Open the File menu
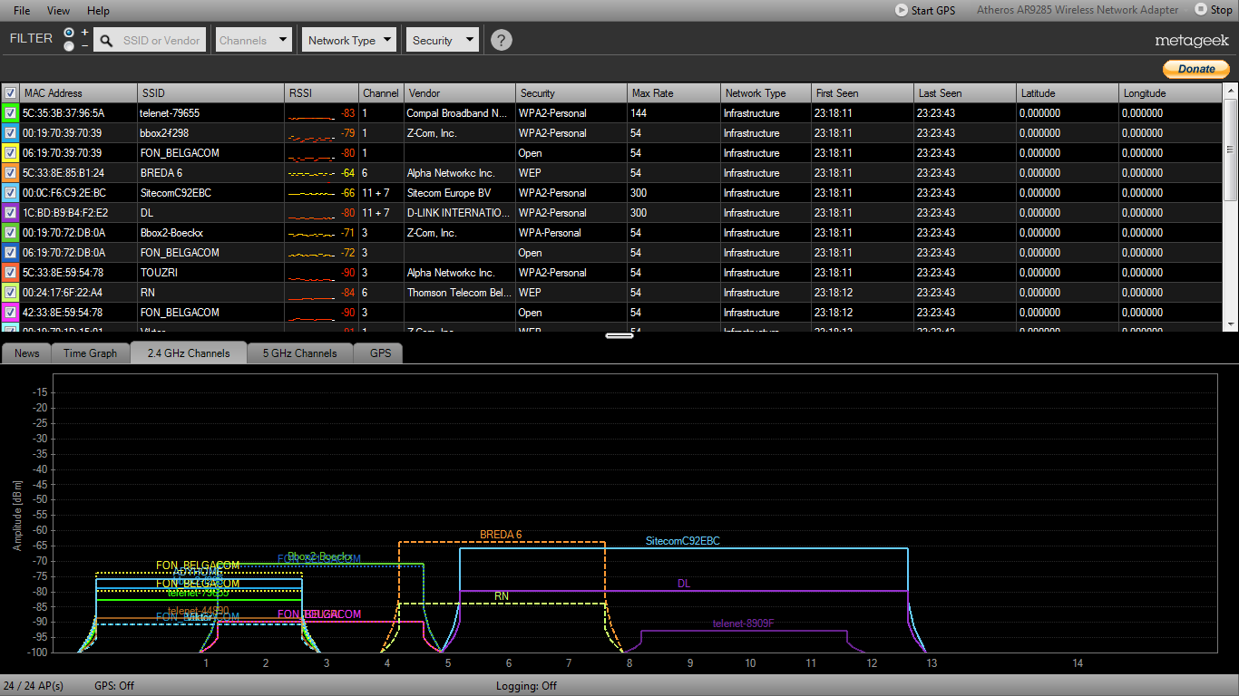The width and height of the screenshot is (1239, 696). tap(22, 11)
